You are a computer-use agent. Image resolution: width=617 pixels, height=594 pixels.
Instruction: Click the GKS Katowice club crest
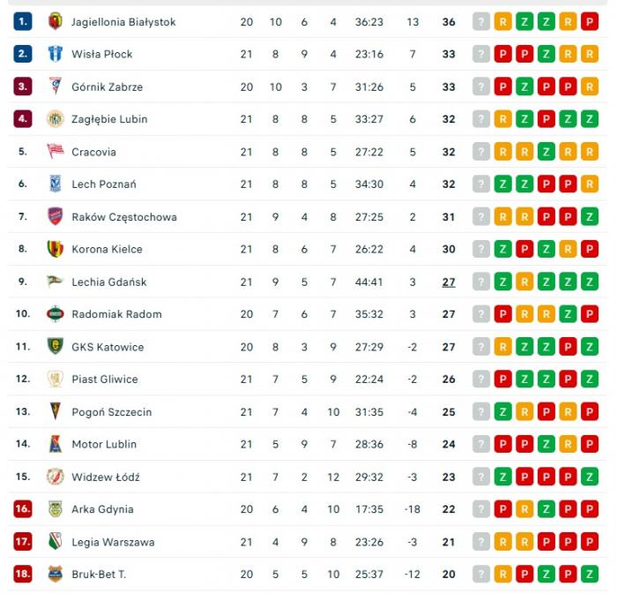click(56, 347)
